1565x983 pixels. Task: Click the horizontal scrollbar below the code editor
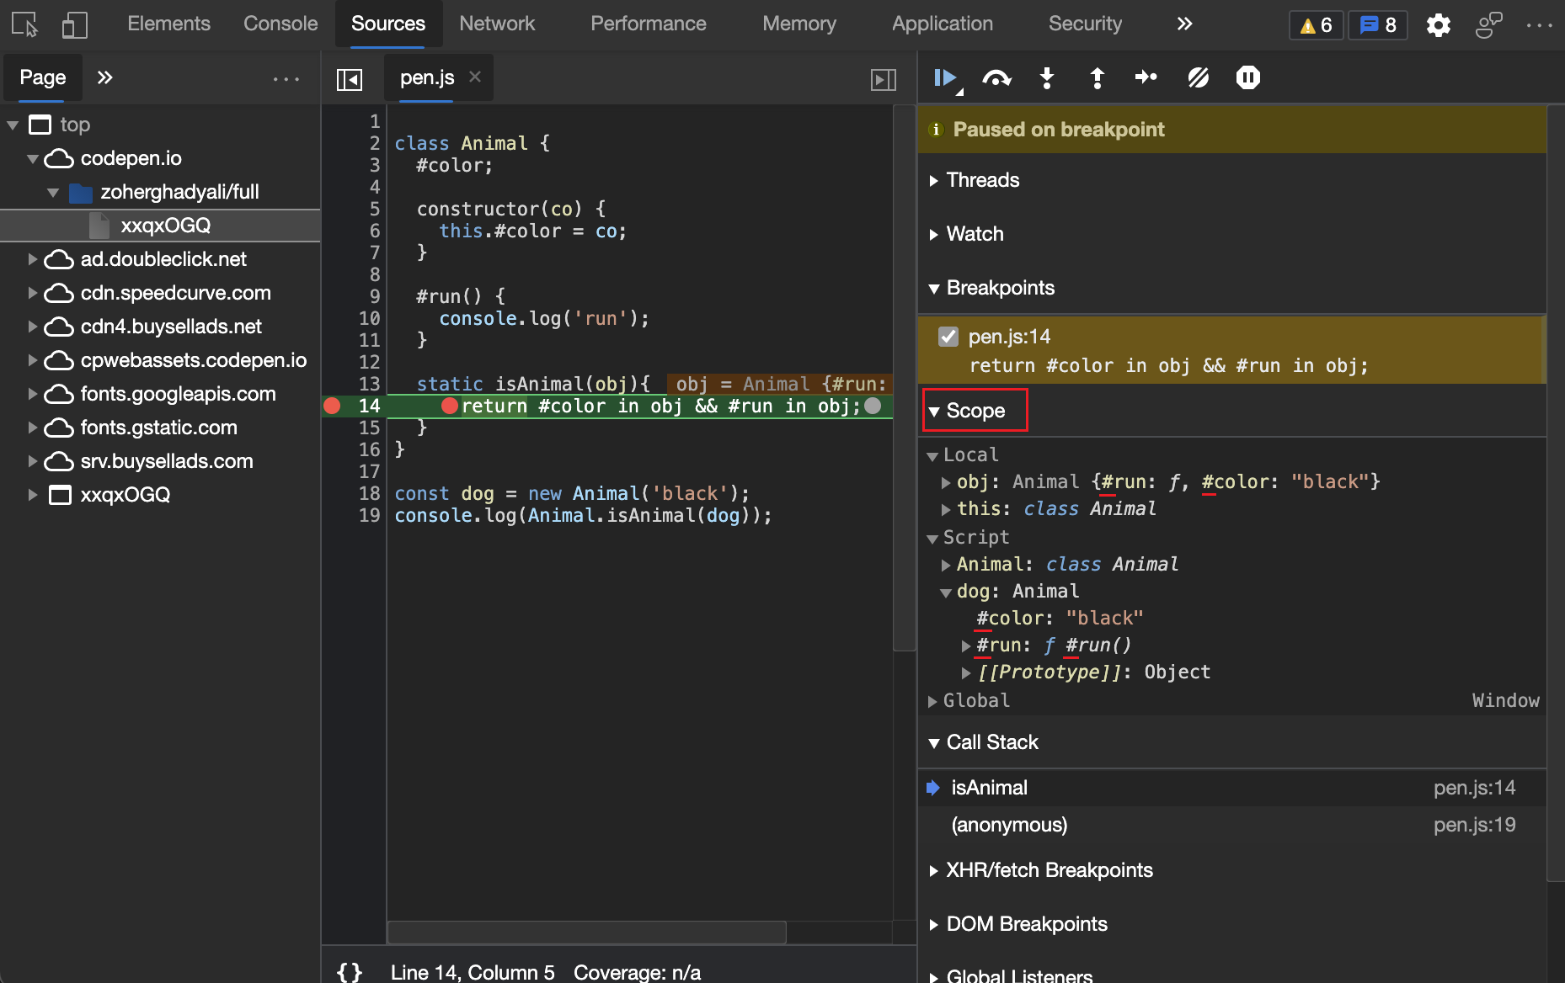pos(585,933)
